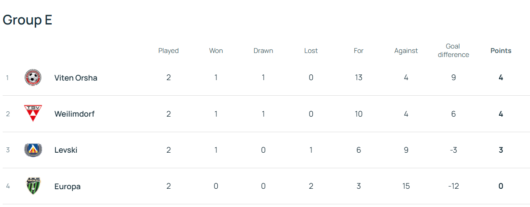Select the Levski team name
This screenshot has height=207, width=530.
(66, 150)
